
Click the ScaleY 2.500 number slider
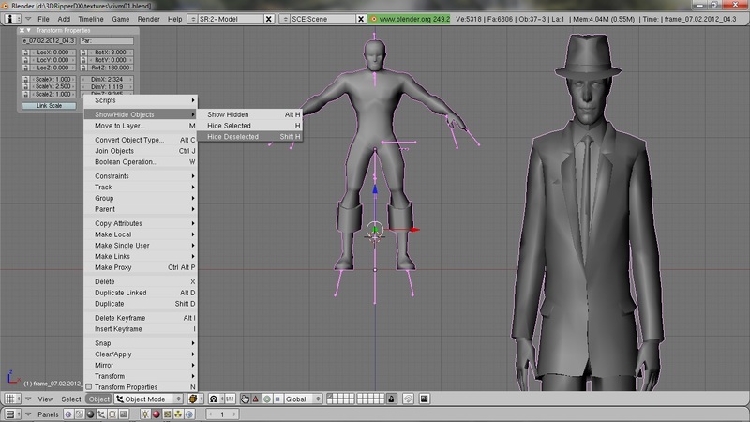(52, 86)
